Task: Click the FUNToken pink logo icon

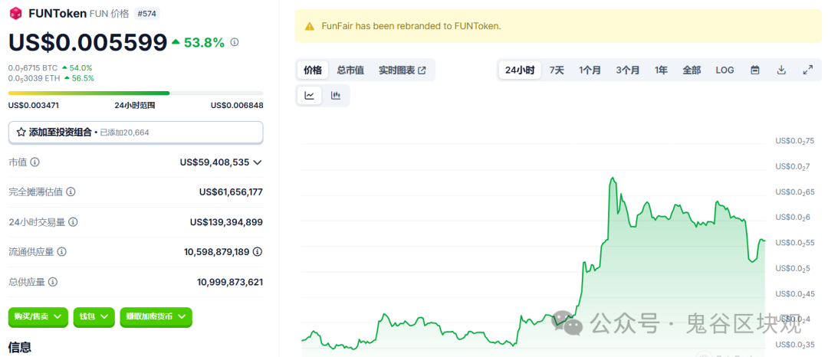Action: tap(16, 14)
